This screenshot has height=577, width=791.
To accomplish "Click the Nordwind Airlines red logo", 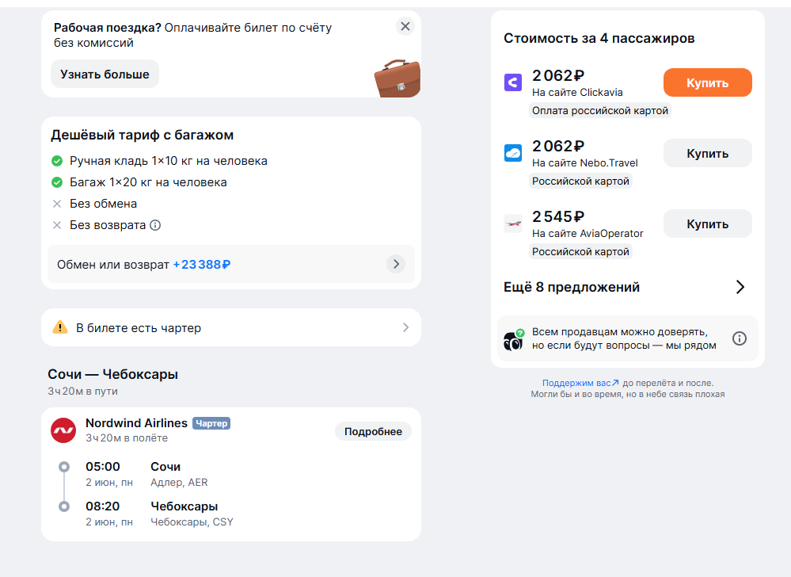I will [63, 430].
